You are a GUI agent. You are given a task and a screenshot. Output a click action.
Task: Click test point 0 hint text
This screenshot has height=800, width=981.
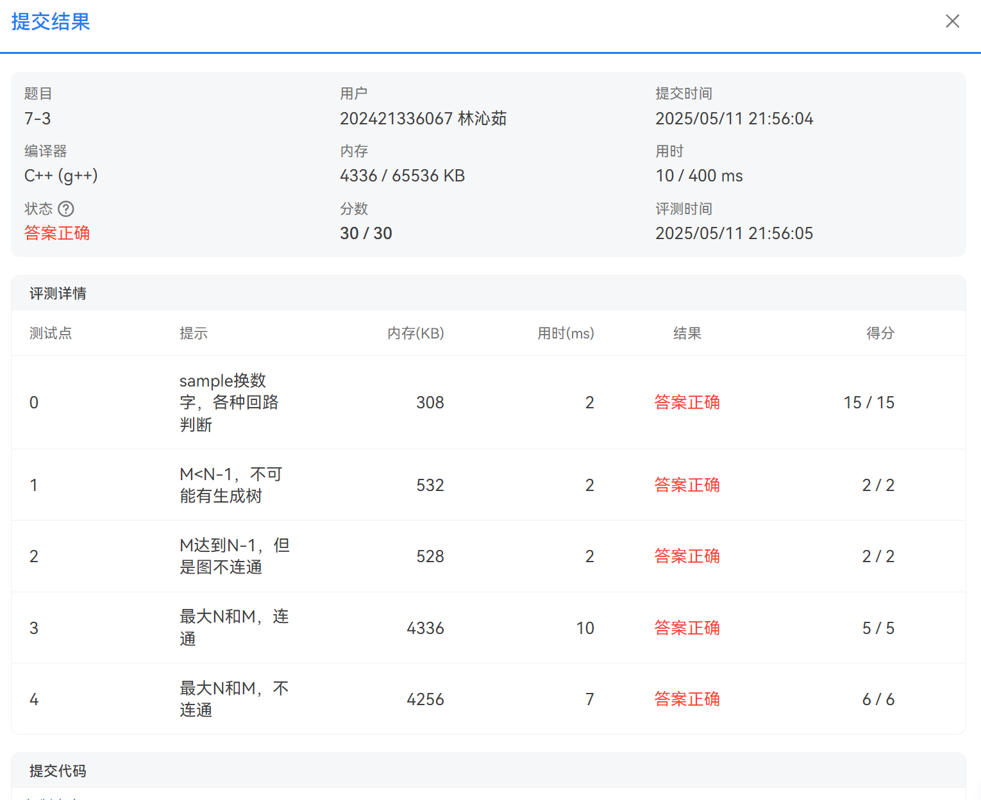[229, 403]
